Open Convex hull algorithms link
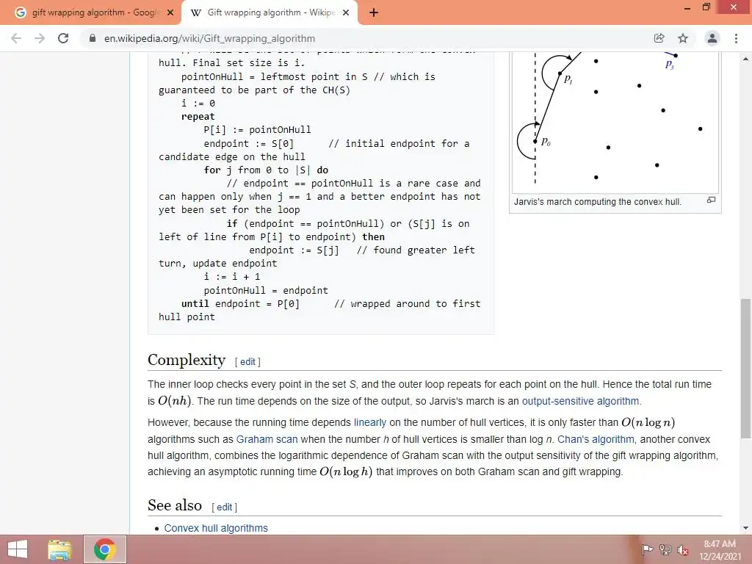This screenshot has height=564, width=752. [216, 528]
